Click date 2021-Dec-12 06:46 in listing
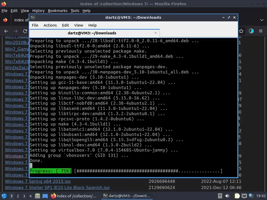 tap(221, 187)
